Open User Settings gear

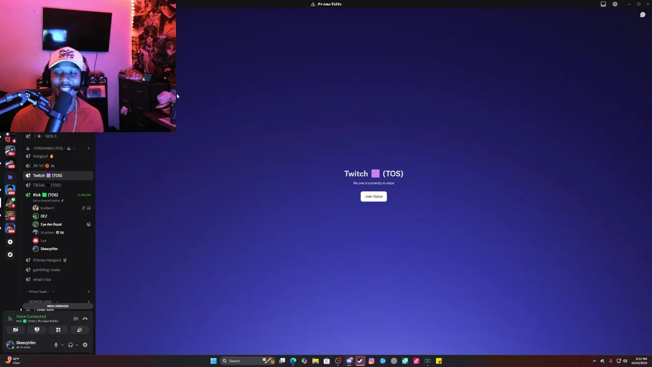point(85,345)
